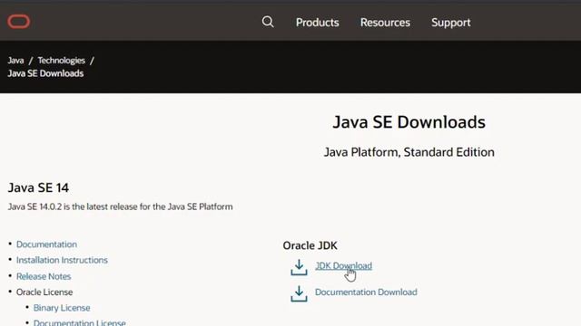
Task: Open the Release Notes link
Action: (x=44, y=276)
